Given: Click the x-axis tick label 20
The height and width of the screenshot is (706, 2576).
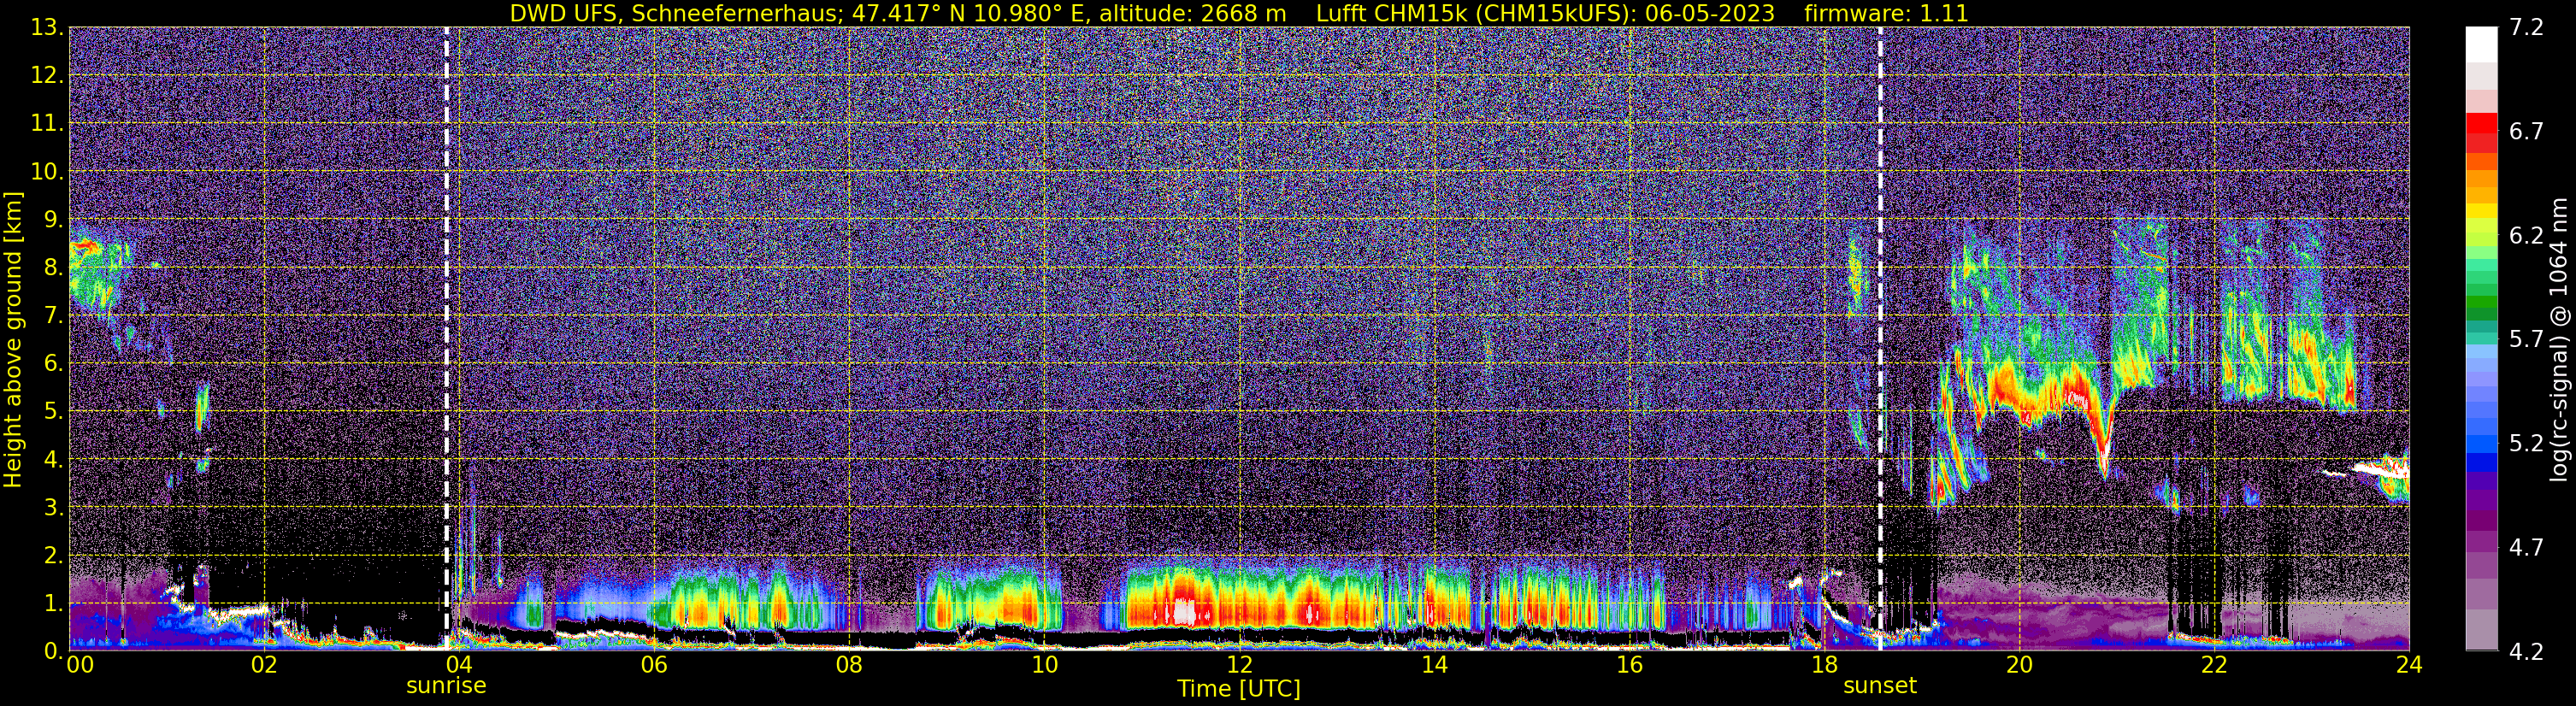Looking at the screenshot, I should [2019, 665].
